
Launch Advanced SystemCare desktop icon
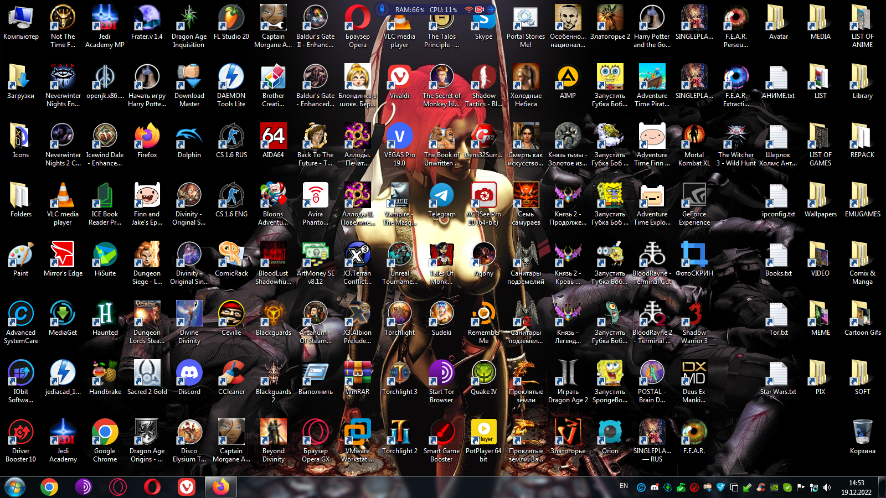(x=20, y=322)
